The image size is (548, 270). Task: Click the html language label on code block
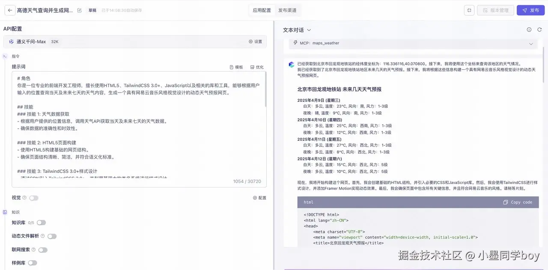pyautogui.click(x=308, y=202)
